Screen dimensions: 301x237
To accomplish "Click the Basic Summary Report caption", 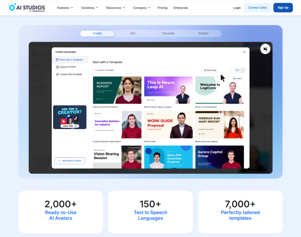I will coord(206,142).
